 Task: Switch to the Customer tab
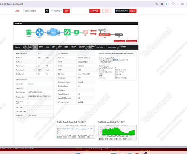(17, 47)
